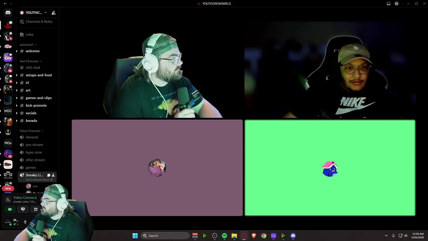428x241 pixels.
Task: Click the Windows Start button
Action: coord(135,236)
